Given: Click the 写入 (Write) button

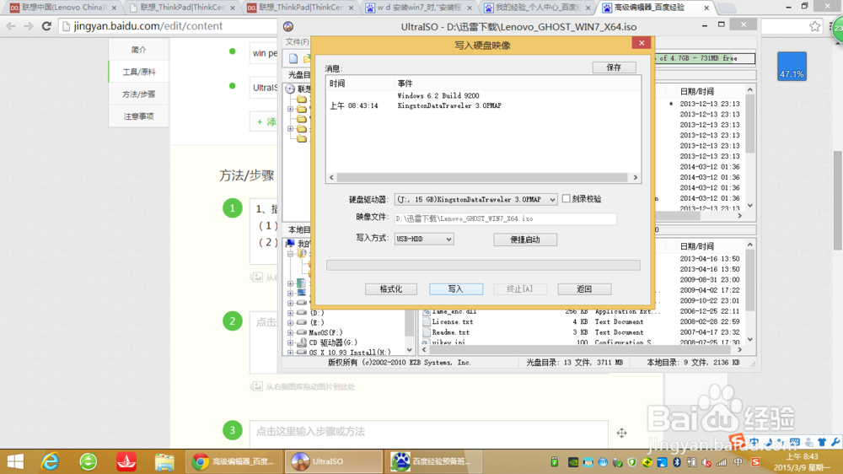Looking at the screenshot, I should [456, 289].
